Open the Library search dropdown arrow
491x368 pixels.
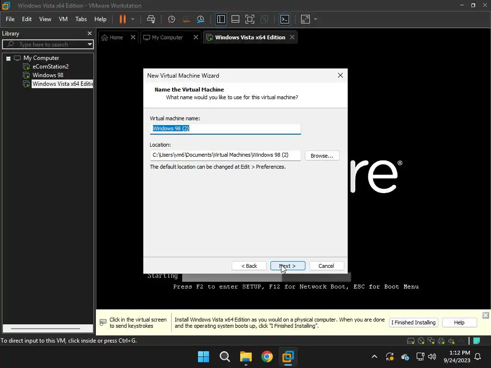tap(90, 45)
